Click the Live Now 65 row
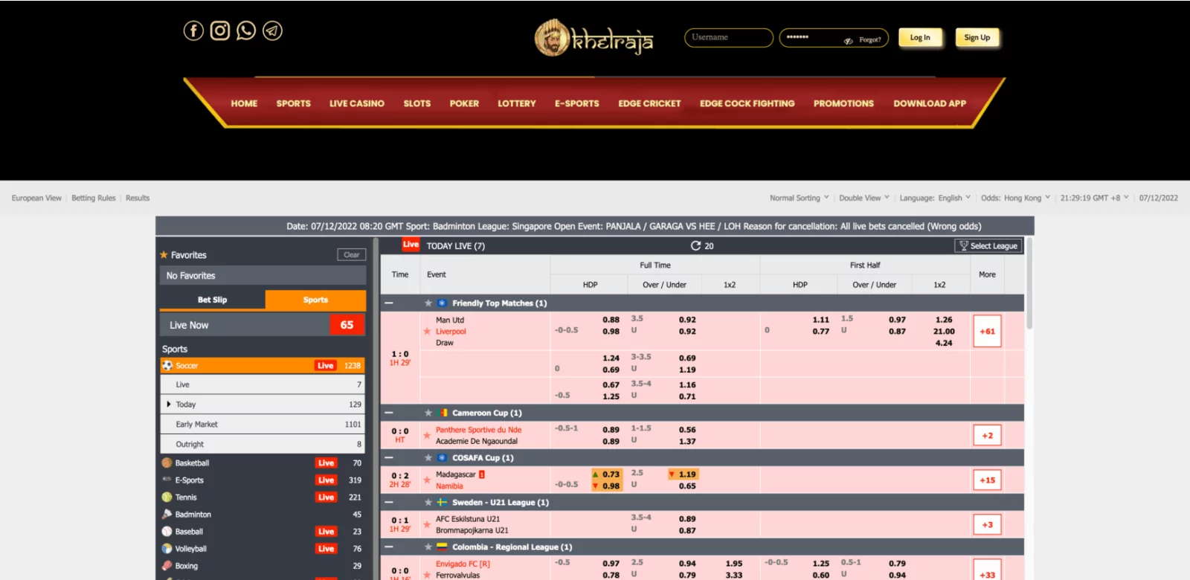 [263, 325]
